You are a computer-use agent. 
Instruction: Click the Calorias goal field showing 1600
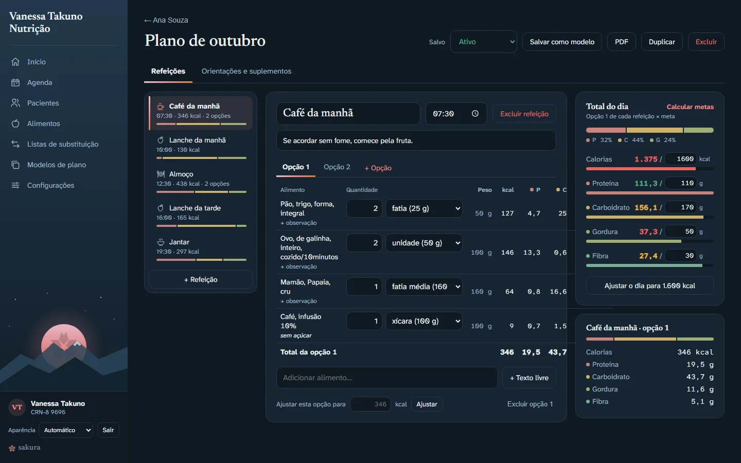pyautogui.click(x=680, y=159)
